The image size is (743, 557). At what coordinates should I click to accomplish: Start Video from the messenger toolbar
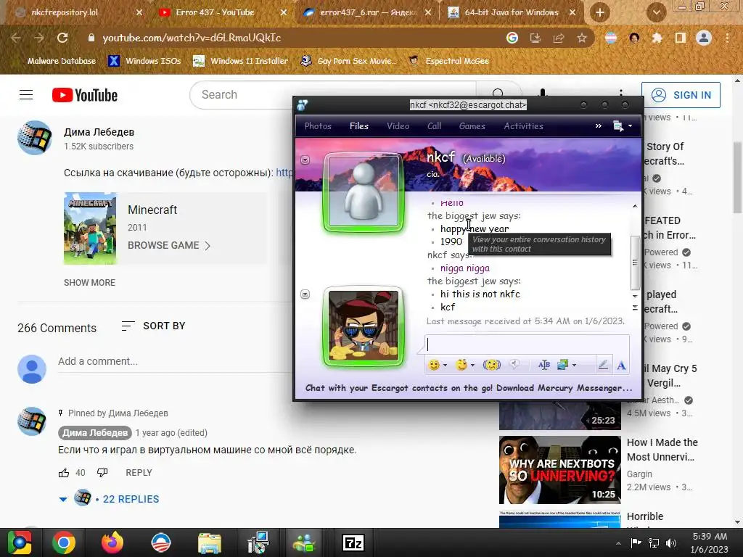[398, 126]
